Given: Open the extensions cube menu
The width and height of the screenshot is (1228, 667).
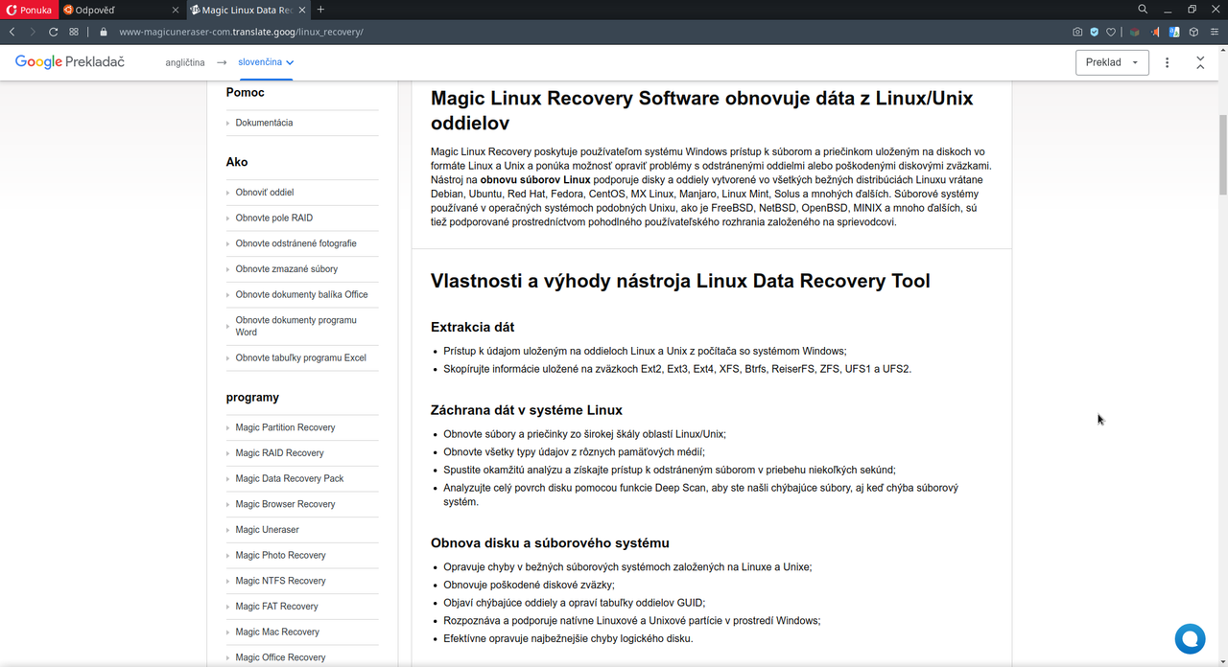Looking at the screenshot, I should 1193,32.
